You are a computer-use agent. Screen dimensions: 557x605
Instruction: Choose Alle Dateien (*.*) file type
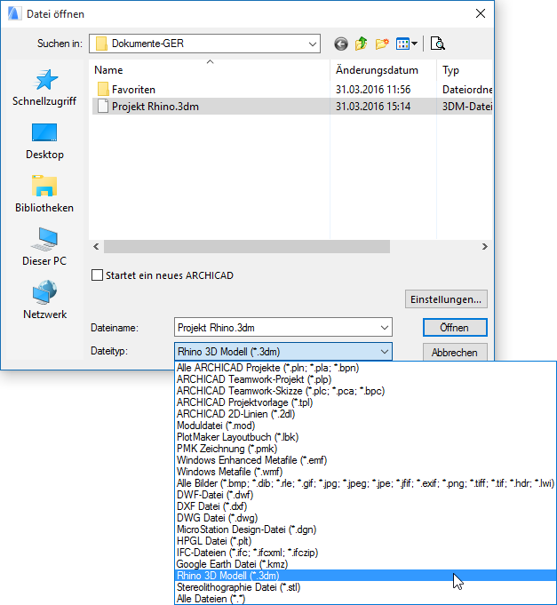pos(366,599)
